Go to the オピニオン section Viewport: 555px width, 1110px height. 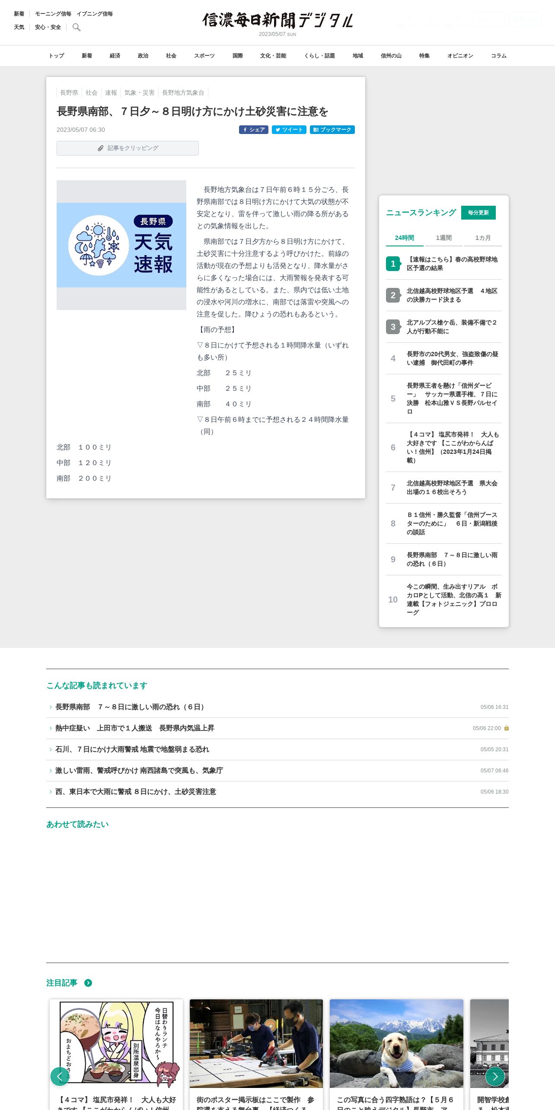(x=460, y=56)
